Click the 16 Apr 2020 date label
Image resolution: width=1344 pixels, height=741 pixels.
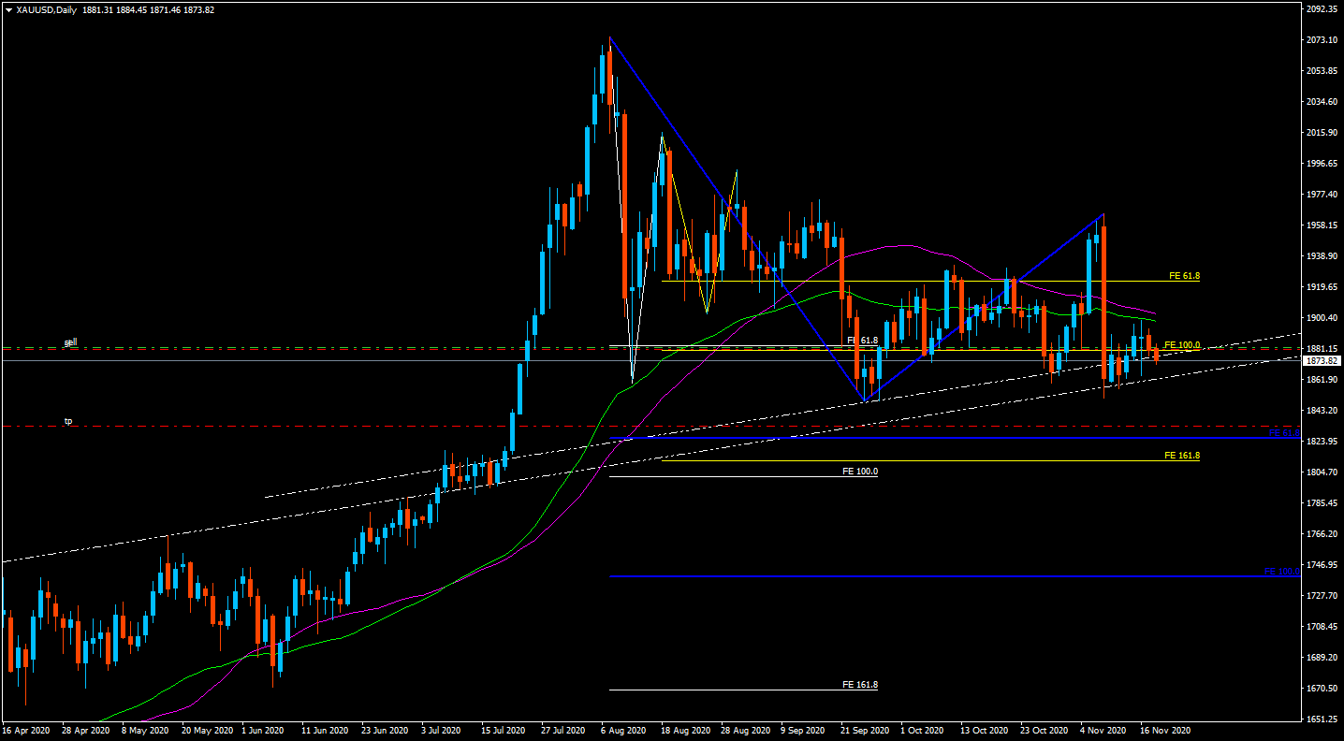pyautogui.click(x=25, y=729)
